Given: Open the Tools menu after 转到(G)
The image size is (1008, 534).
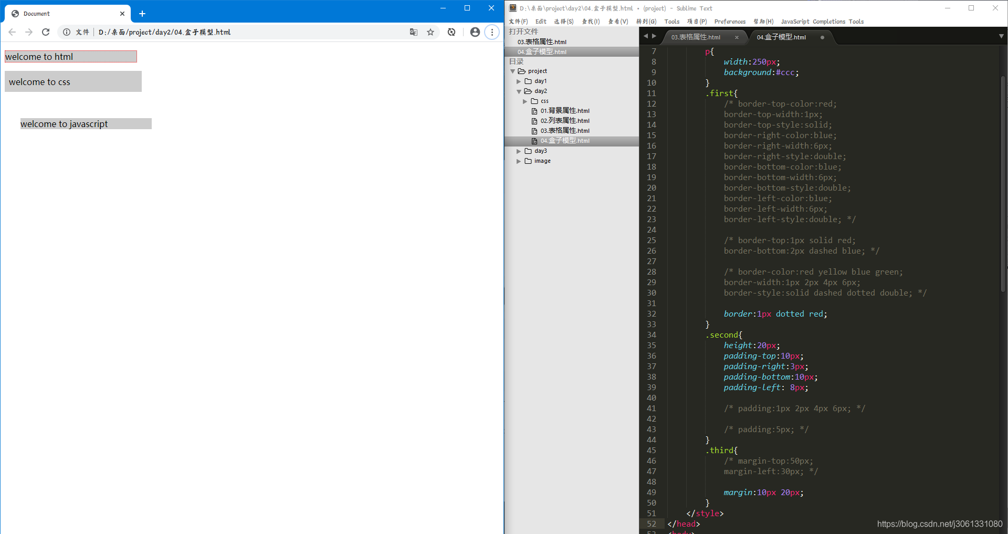Looking at the screenshot, I should click(x=672, y=22).
